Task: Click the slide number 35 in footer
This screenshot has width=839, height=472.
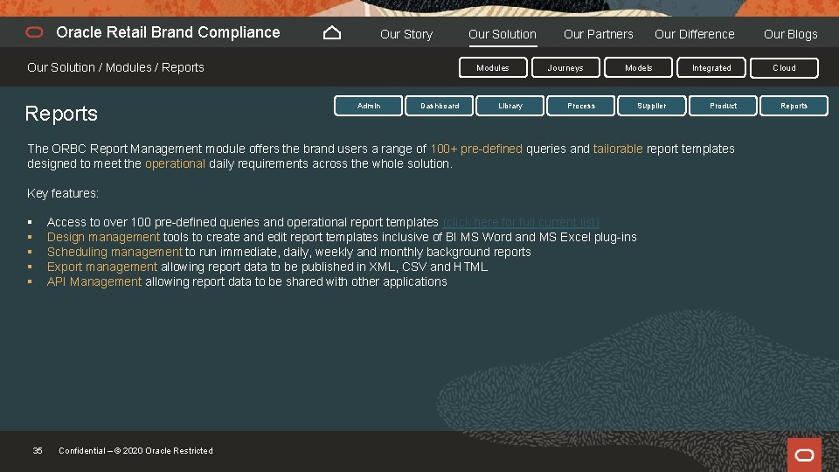Action: (x=38, y=451)
